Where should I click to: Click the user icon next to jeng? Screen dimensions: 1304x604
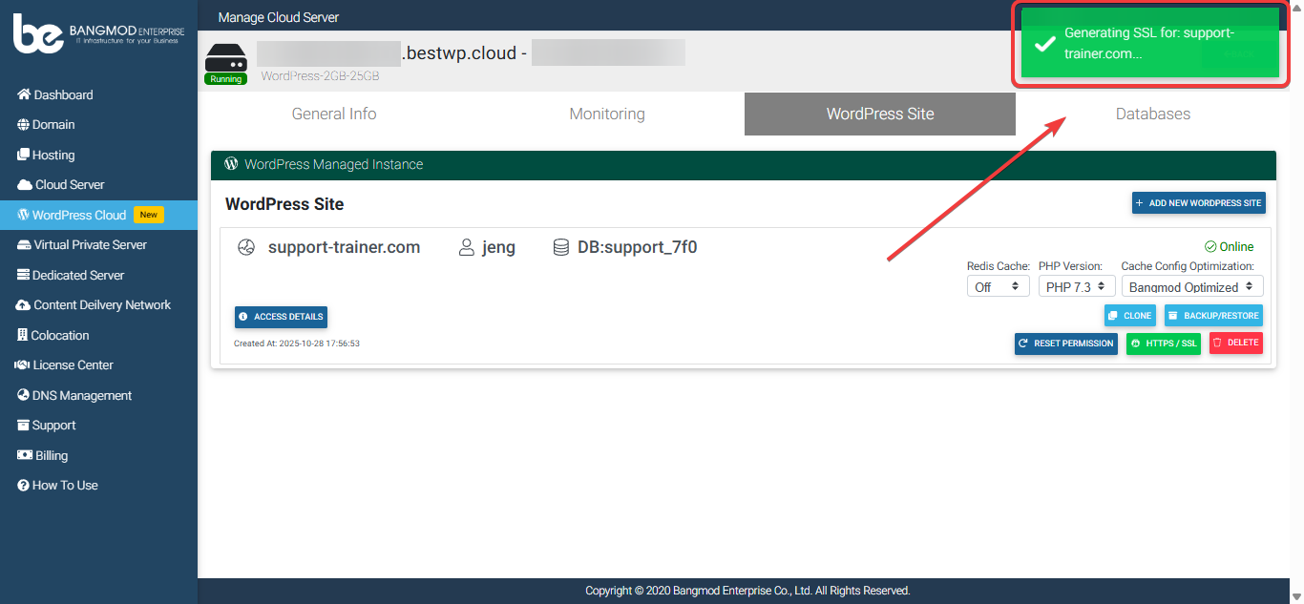pos(466,248)
